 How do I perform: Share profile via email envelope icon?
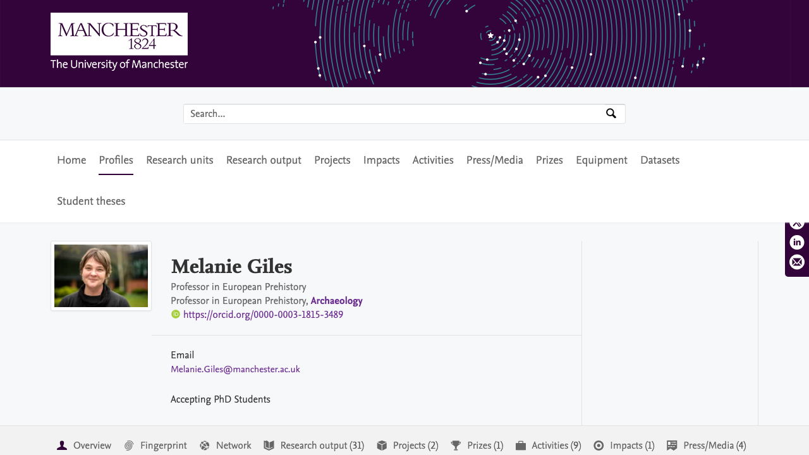tap(797, 262)
